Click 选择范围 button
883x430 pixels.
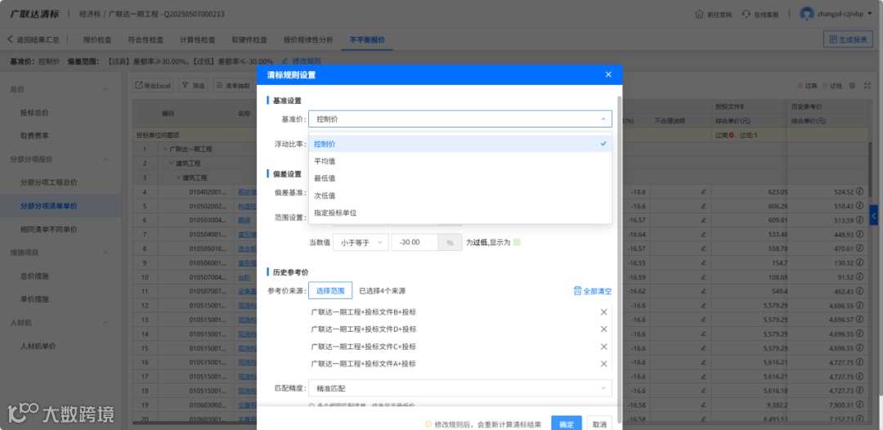pos(330,291)
